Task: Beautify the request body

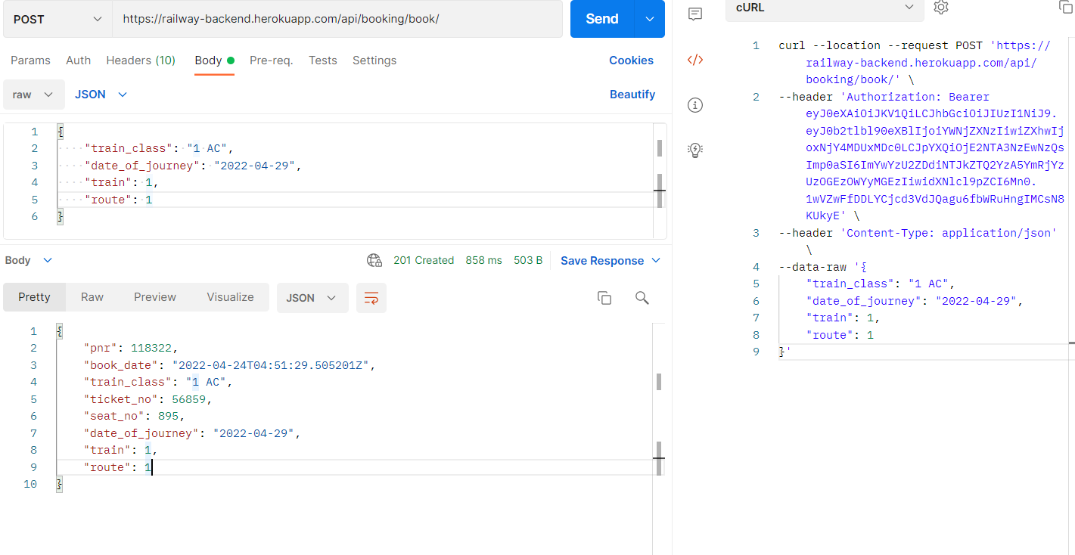Action: 632,95
